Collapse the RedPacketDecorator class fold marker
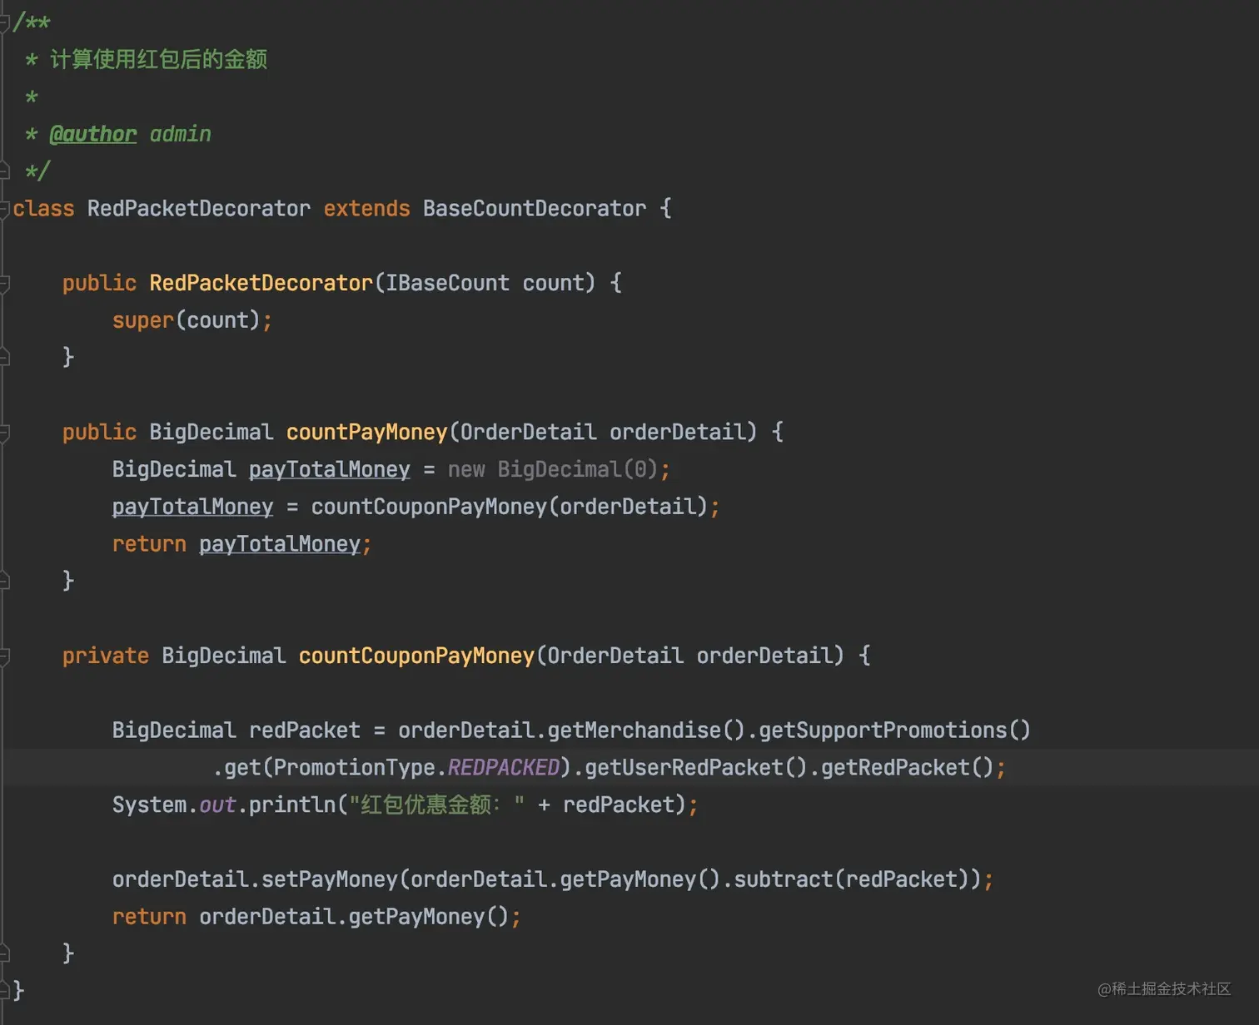1259x1025 pixels. (4, 209)
